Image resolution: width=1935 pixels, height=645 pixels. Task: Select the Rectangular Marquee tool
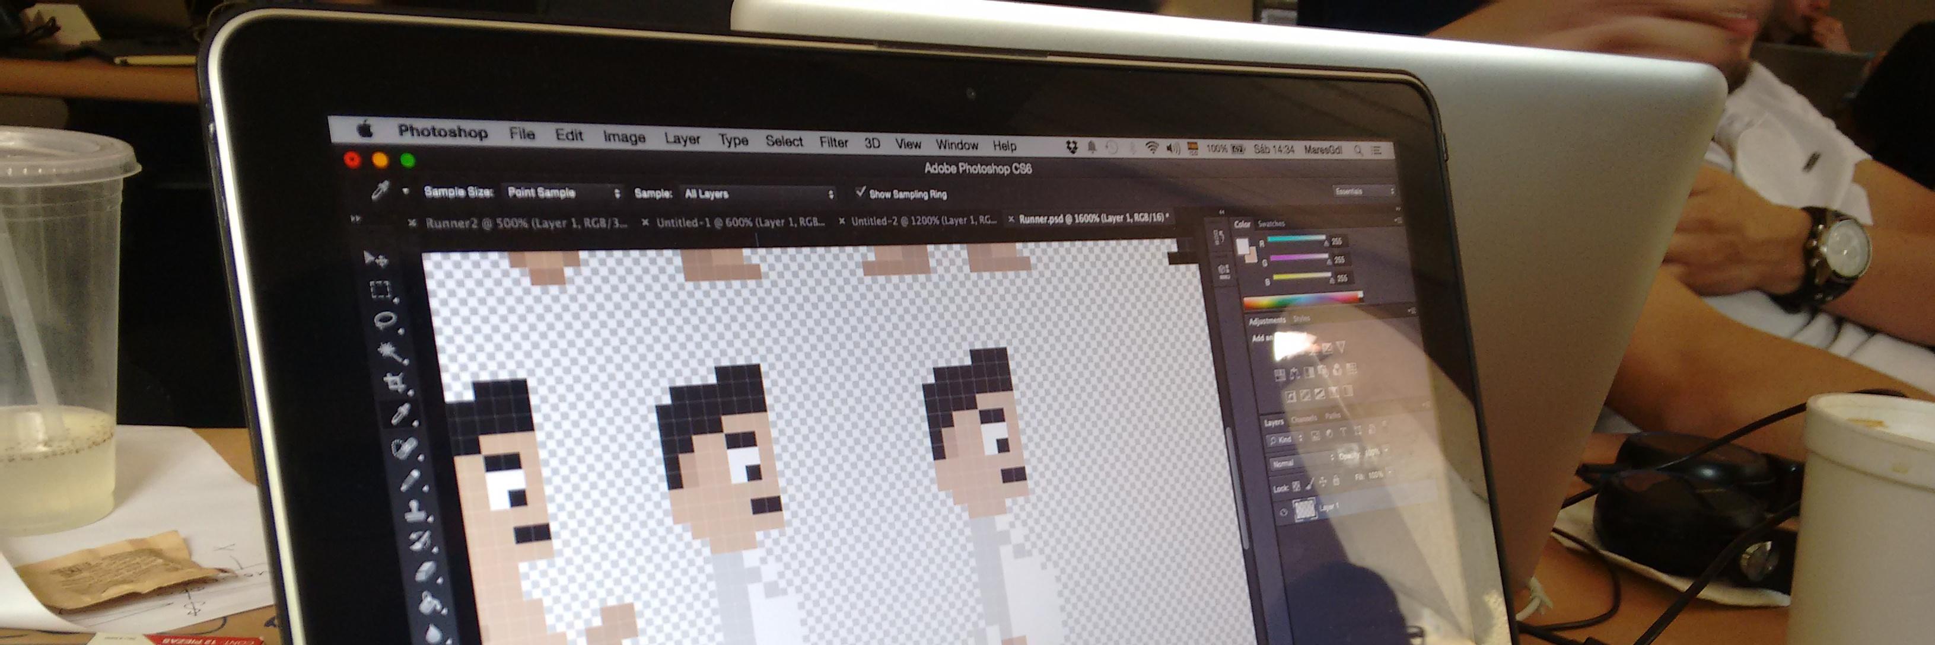pyautogui.click(x=380, y=290)
